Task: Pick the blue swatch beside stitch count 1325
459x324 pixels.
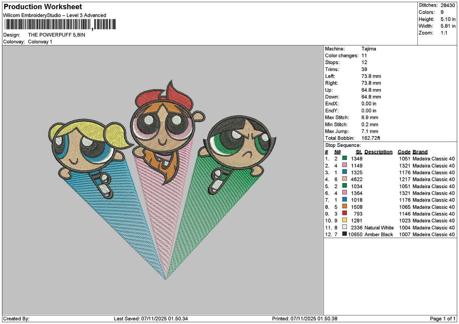Action: pyautogui.click(x=344, y=172)
